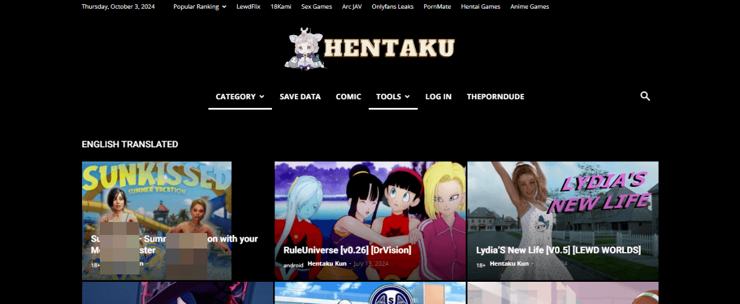Viewport: 740px width, 304px height.
Task: Open Lydia's New Life [V0.5] title
Action: [558, 250]
